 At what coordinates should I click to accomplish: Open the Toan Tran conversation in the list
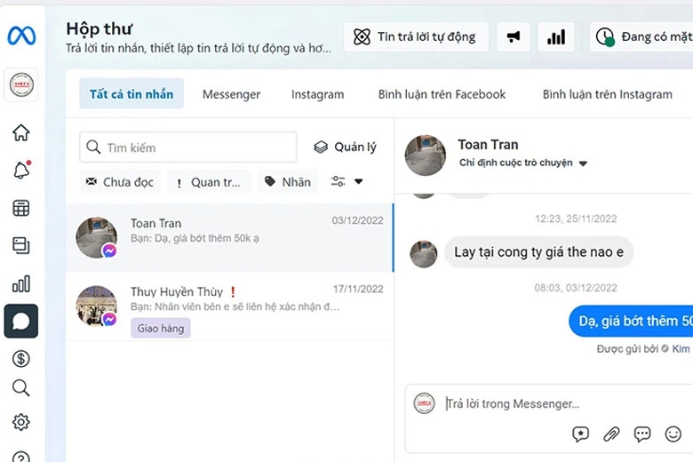click(229, 237)
